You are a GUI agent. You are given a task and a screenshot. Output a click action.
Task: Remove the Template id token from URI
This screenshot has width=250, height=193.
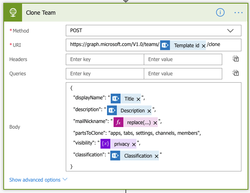(203, 46)
